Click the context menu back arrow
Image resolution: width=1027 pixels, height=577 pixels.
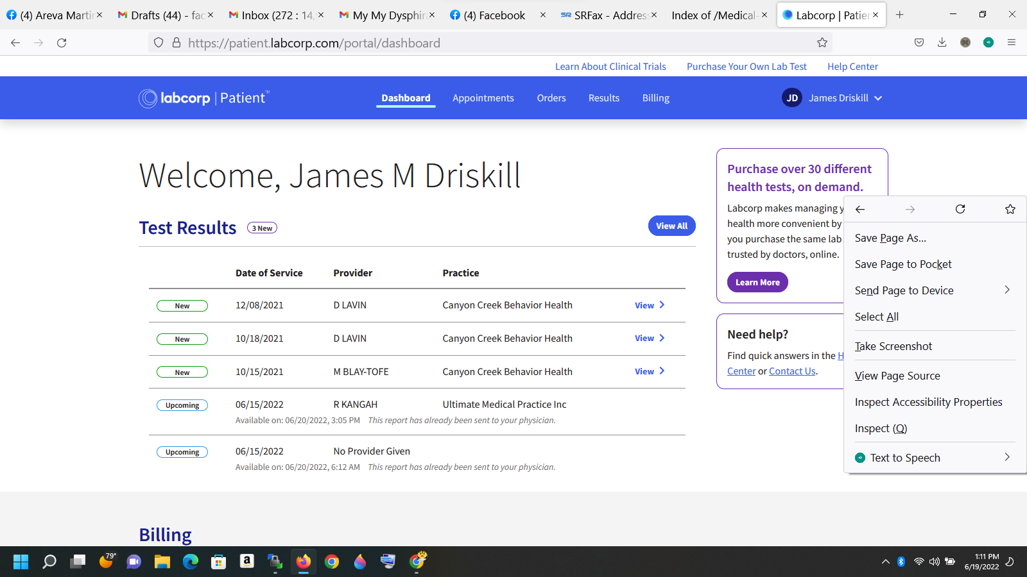coord(860,209)
